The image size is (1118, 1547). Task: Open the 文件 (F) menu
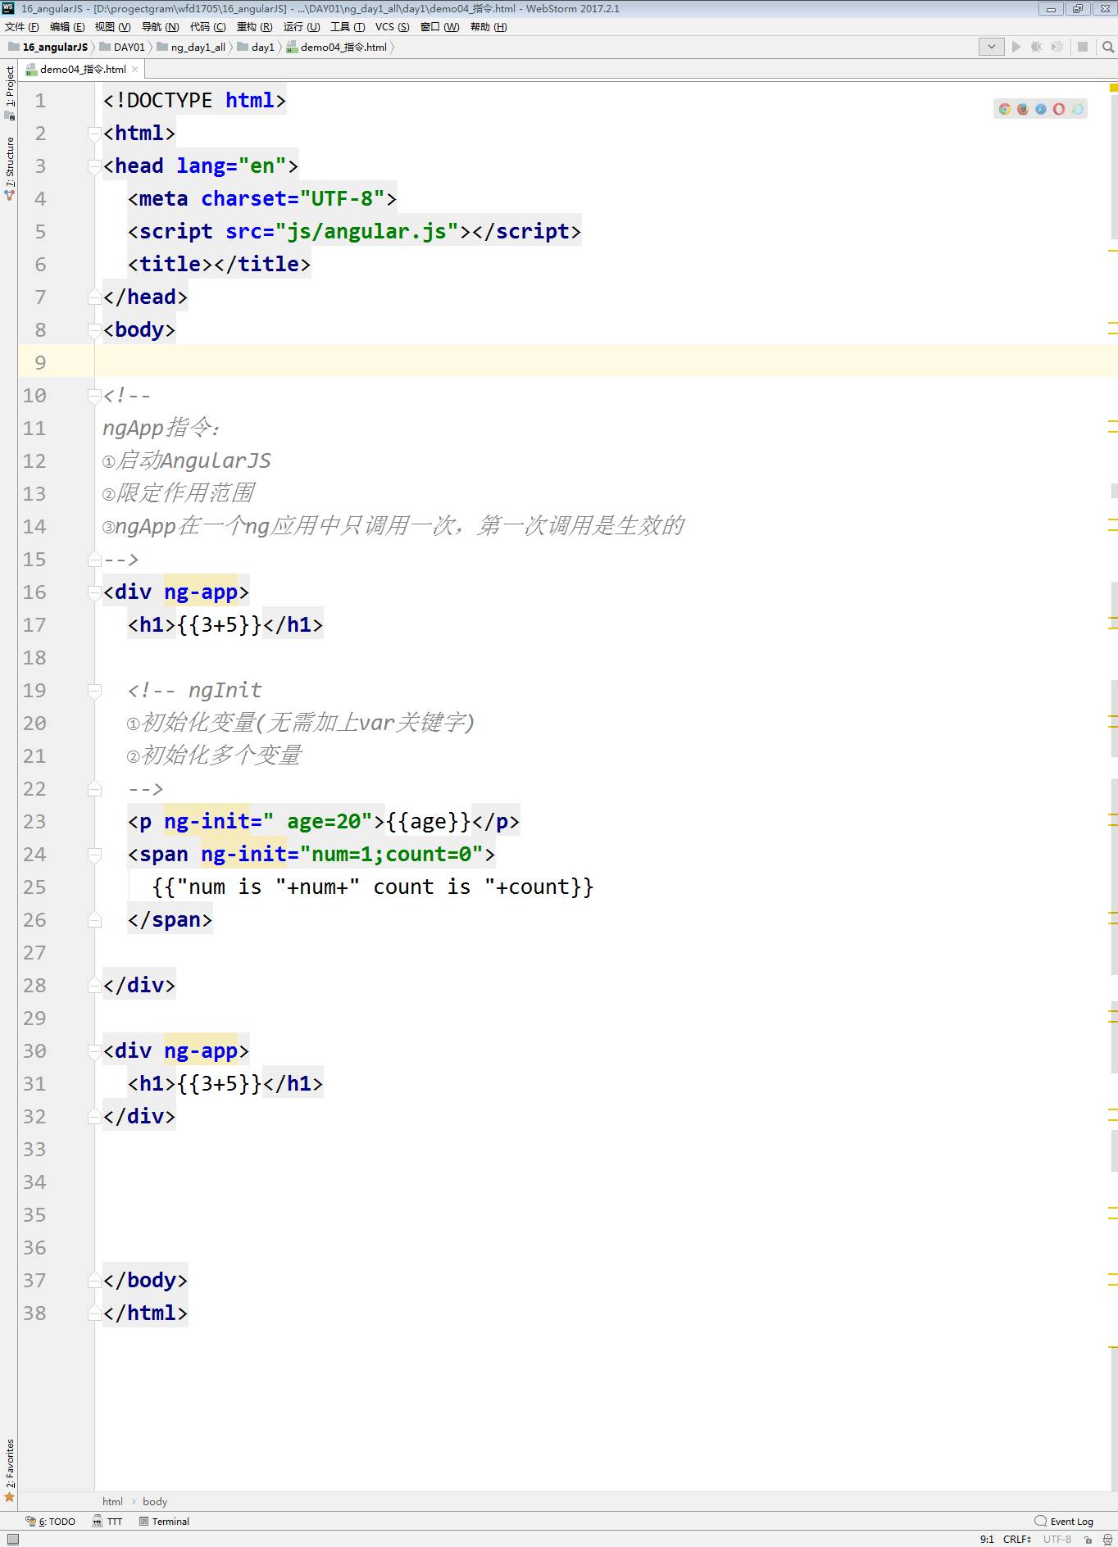click(22, 27)
